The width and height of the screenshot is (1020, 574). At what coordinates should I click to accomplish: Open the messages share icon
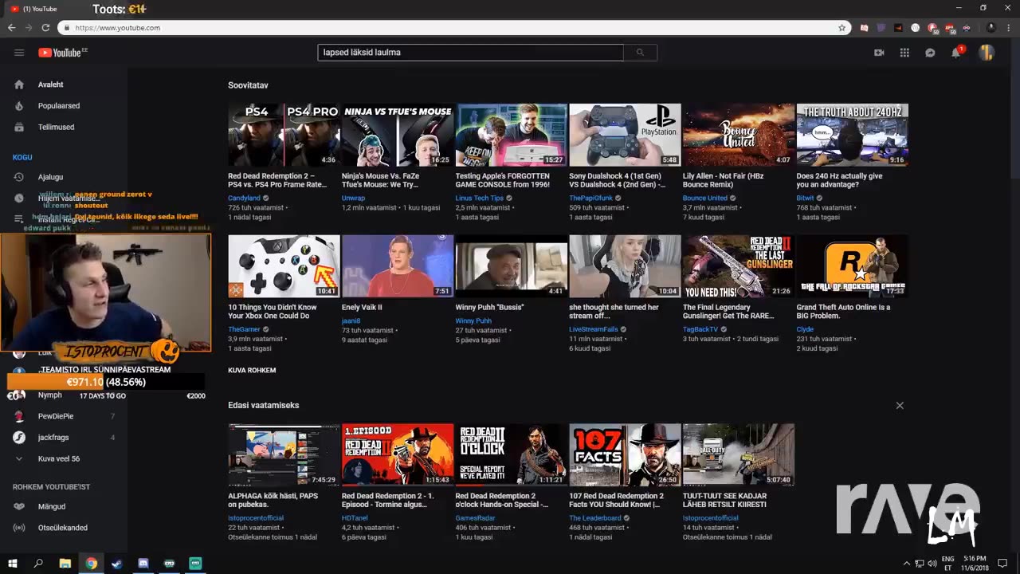click(930, 53)
